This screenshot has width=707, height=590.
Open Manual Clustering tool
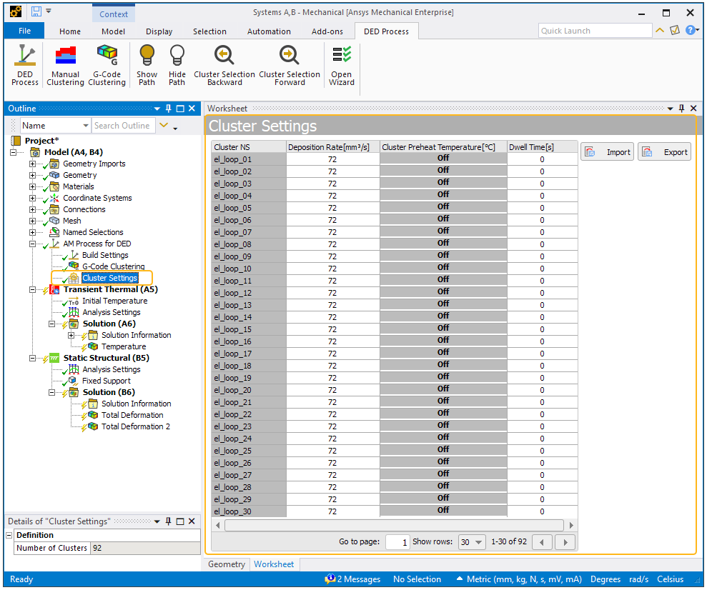click(65, 65)
